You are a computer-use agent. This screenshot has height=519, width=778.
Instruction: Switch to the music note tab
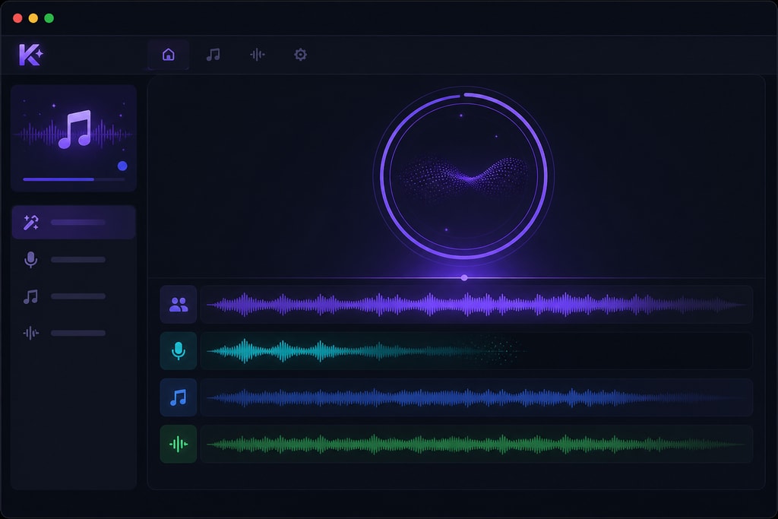[x=213, y=55]
